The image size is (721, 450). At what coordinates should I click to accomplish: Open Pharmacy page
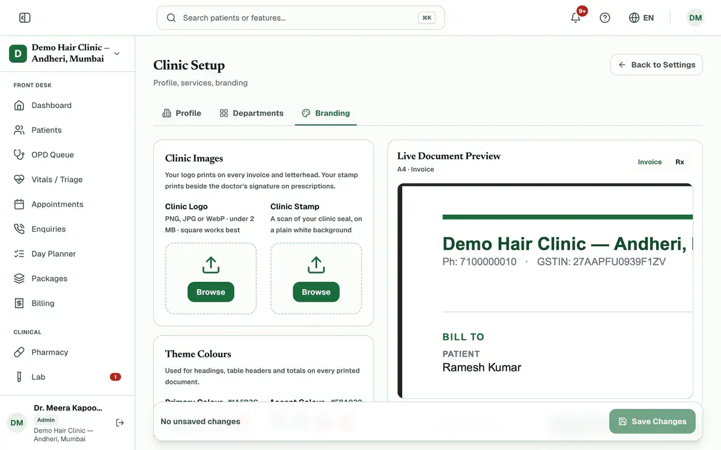coord(67,352)
